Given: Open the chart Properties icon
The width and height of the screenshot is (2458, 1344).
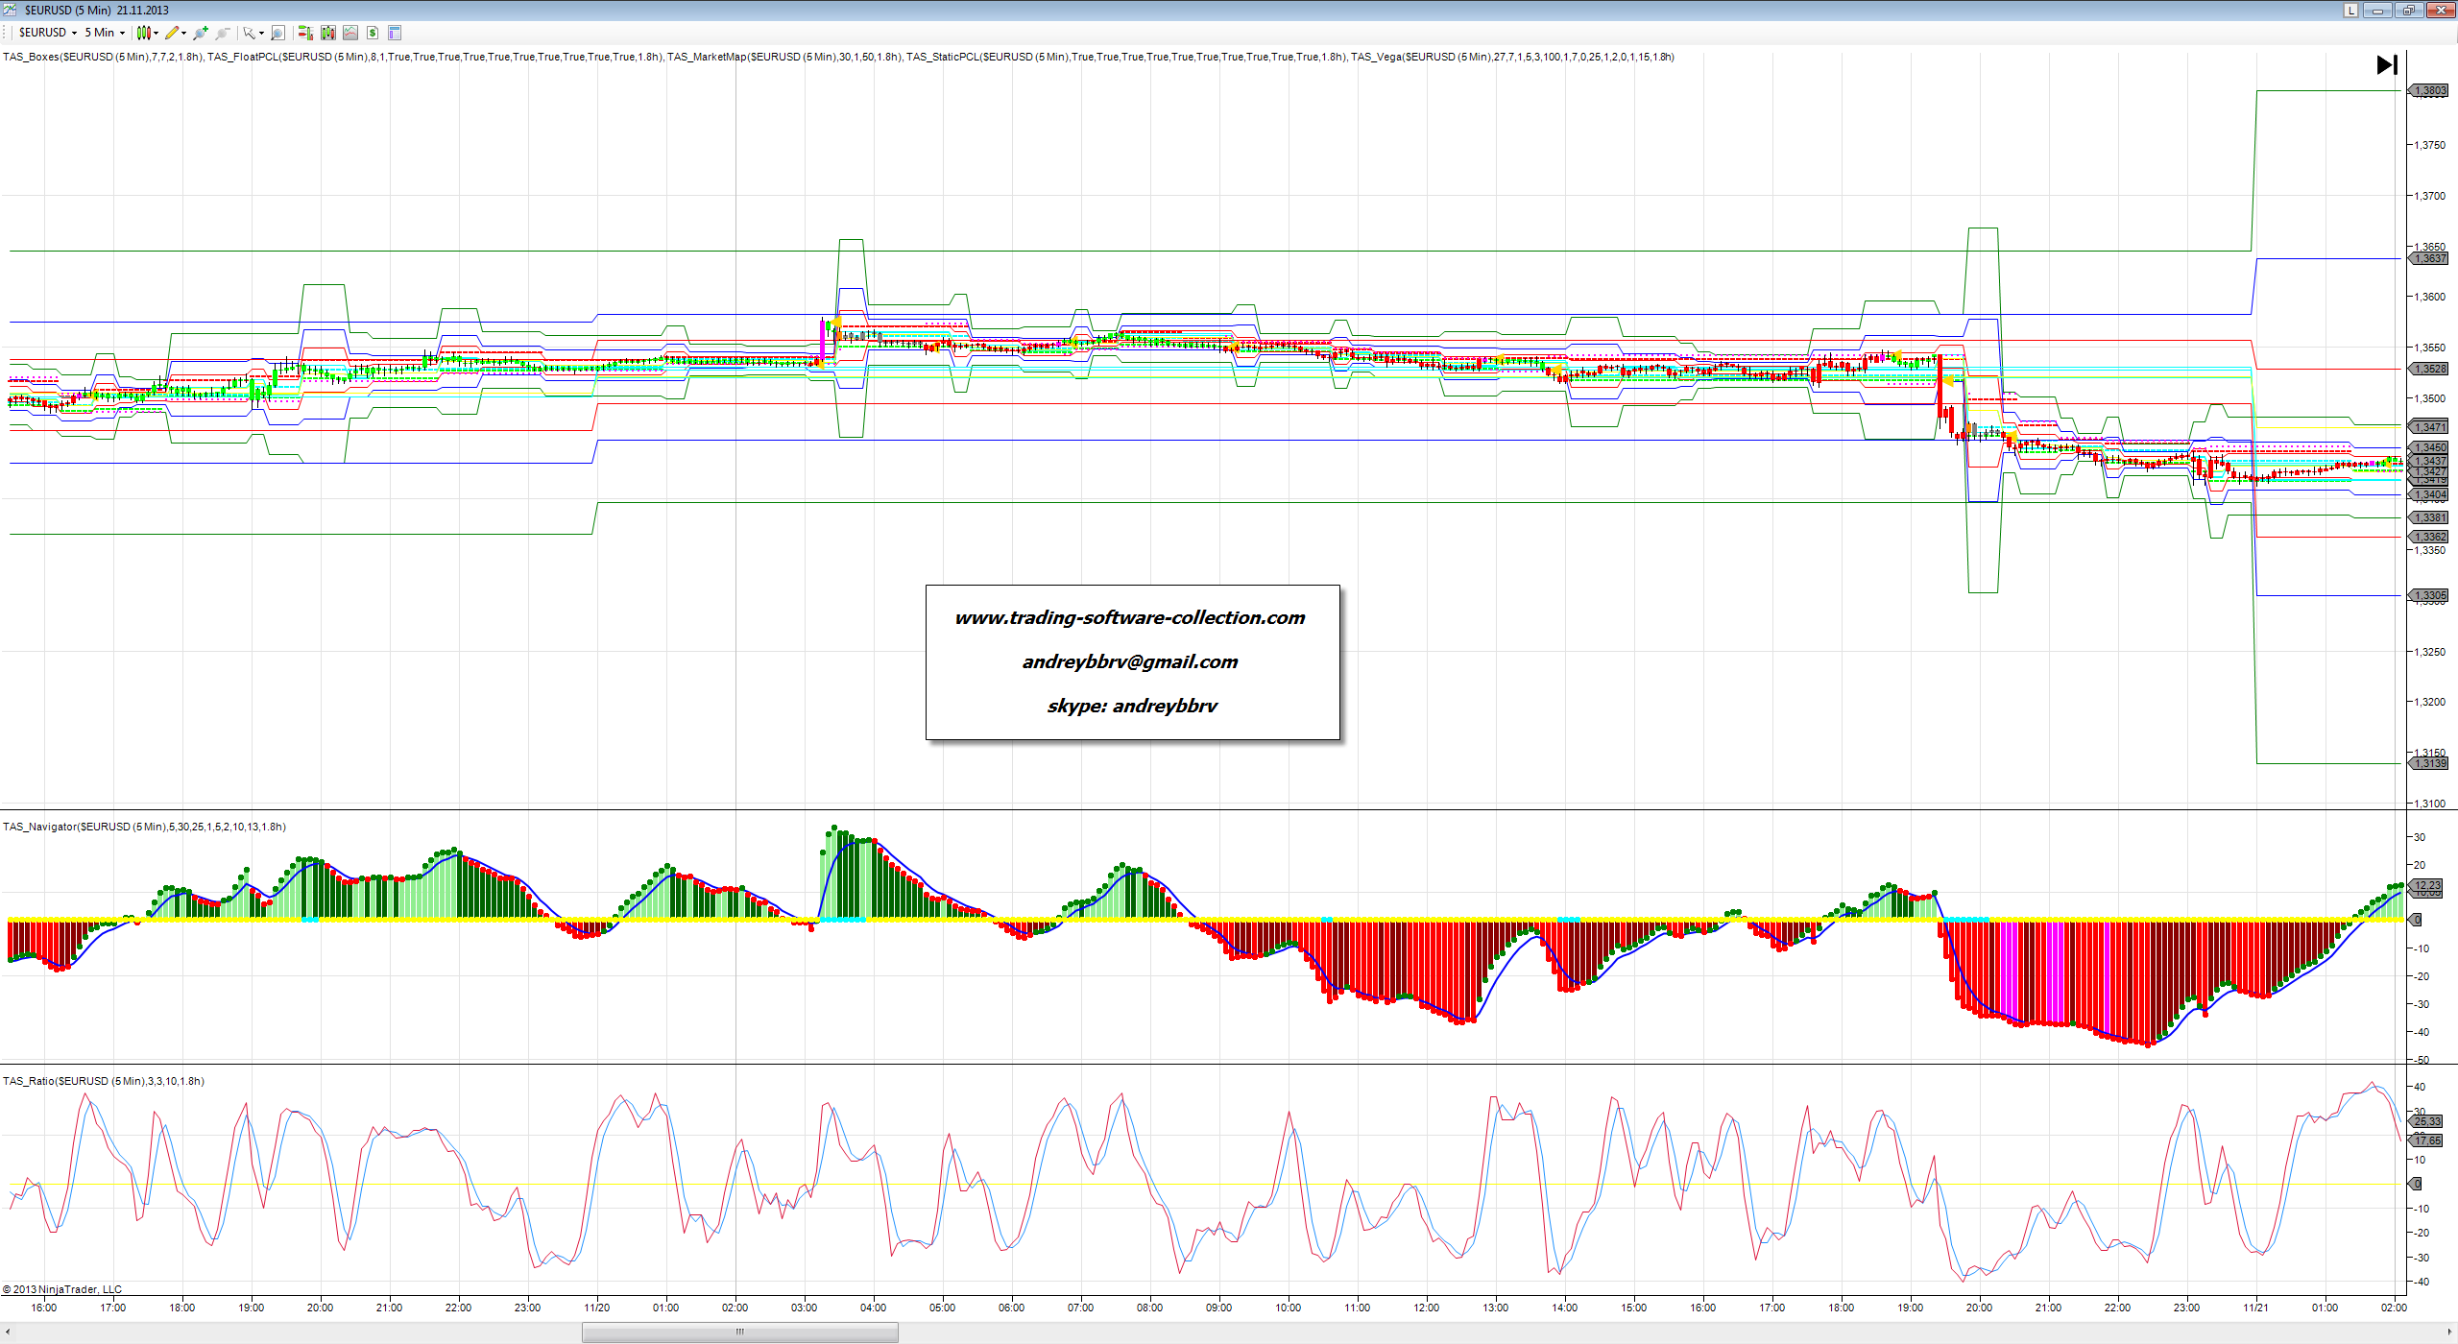Looking at the screenshot, I should [x=395, y=33].
